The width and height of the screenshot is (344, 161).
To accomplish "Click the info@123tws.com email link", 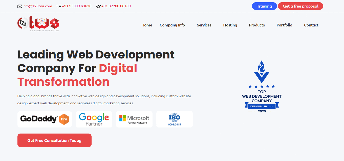I will pos(37,6).
